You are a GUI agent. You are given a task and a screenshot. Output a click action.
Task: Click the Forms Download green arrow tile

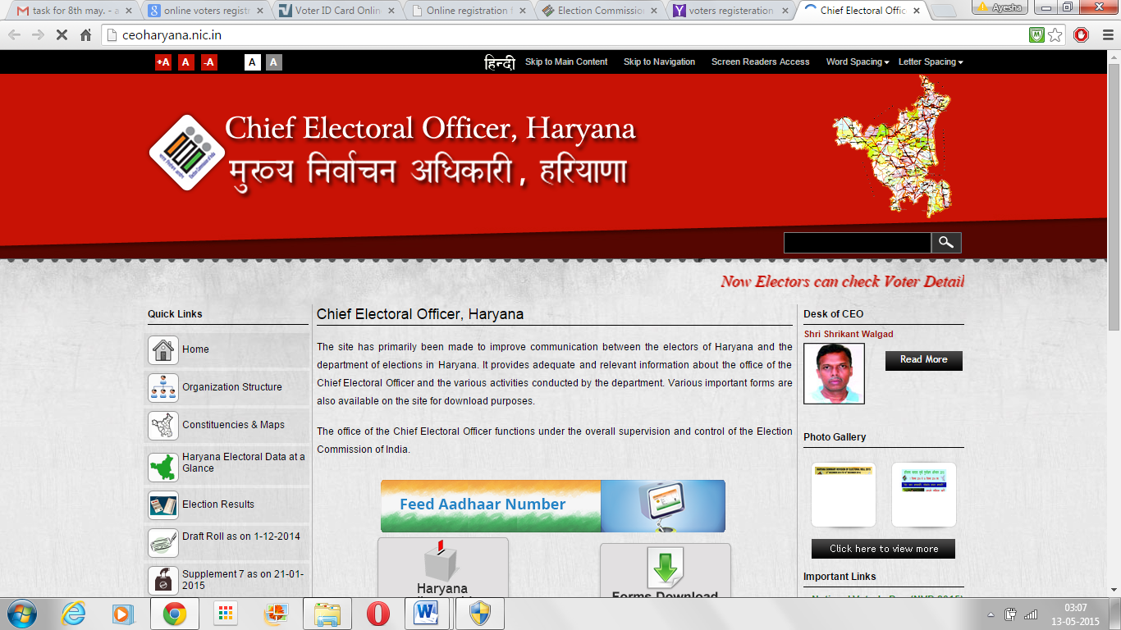[665, 570]
